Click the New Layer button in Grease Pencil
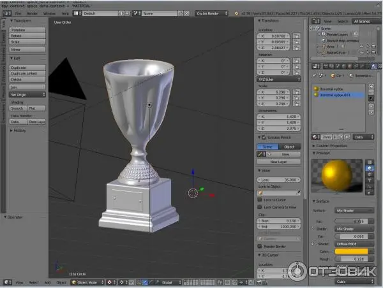This screenshot has height=288, width=383. [278, 162]
